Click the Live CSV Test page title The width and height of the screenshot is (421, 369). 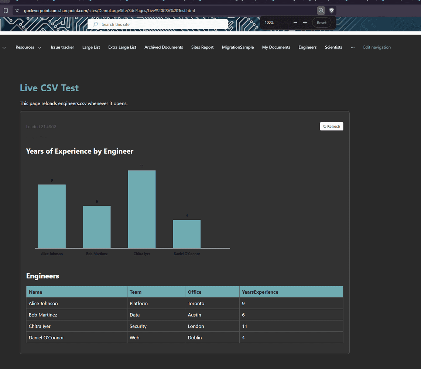(x=49, y=88)
